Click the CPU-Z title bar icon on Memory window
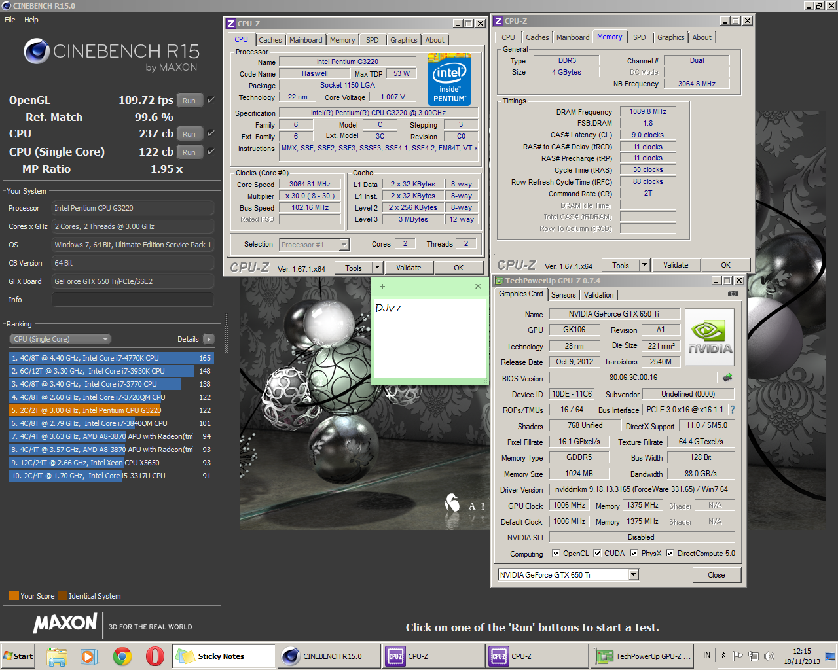This screenshot has height=670, width=838. pos(498,21)
